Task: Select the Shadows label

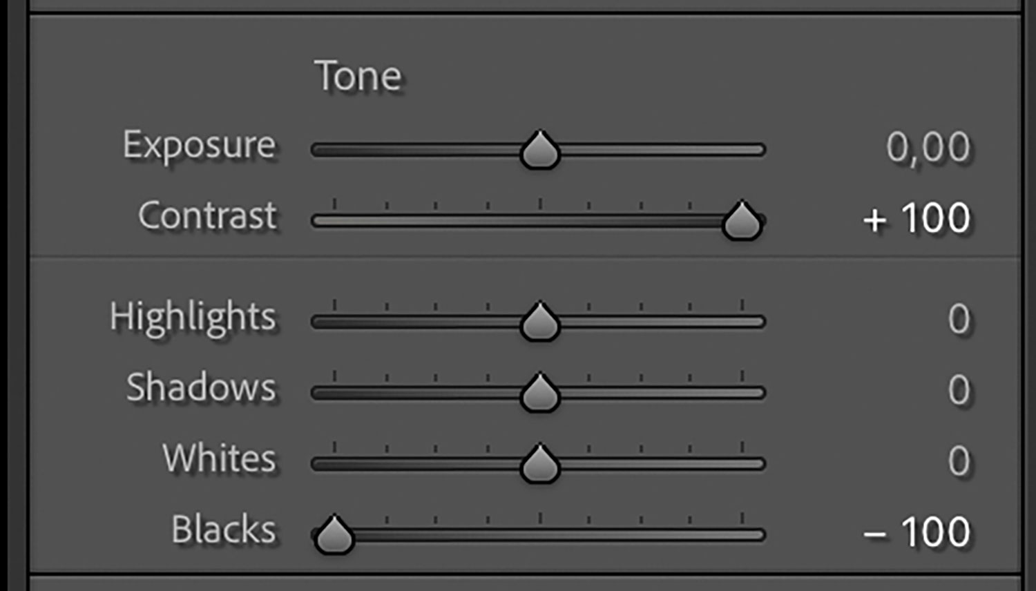Action: [x=201, y=388]
